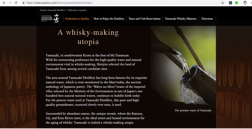Go to Tours and Visit Reservations

144,19
